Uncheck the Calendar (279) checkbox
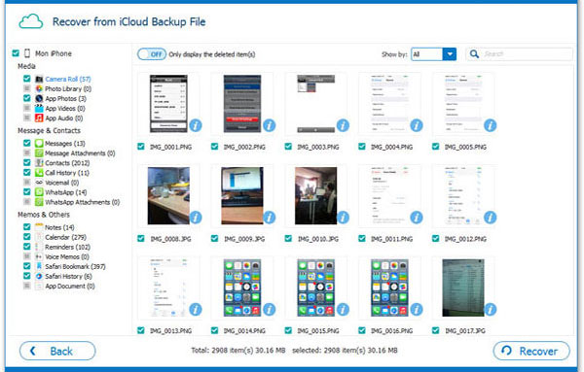Image resolution: width=584 pixels, height=372 pixels. click(x=27, y=237)
